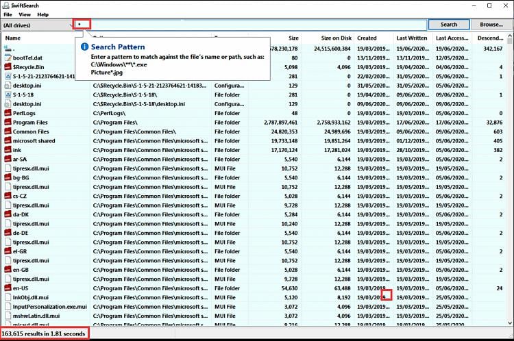Click the ink folder icon
This screenshot has height=341, width=514.
[x=8, y=150]
